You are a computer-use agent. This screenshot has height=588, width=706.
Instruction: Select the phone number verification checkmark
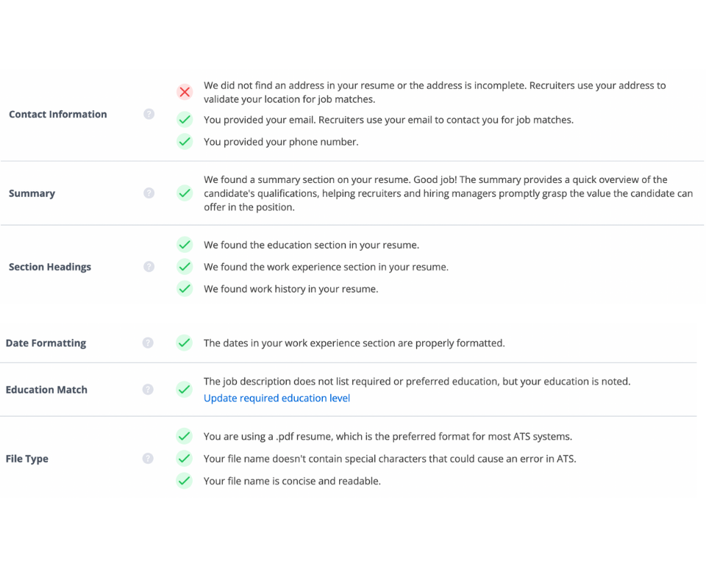click(185, 141)
